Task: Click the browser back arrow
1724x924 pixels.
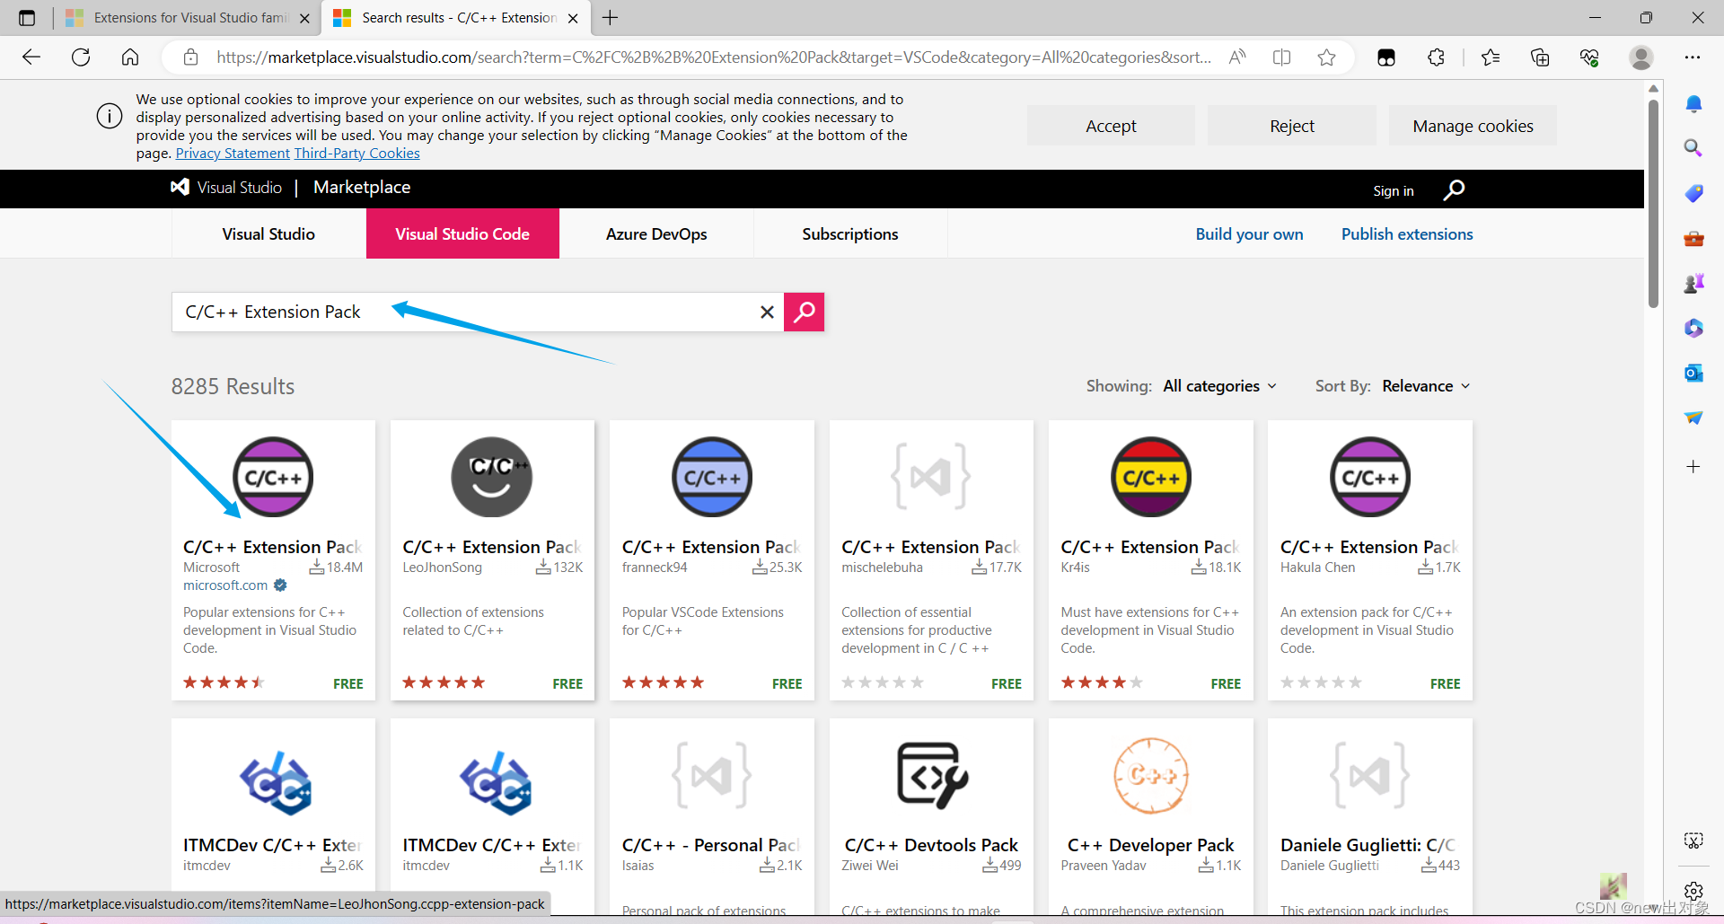Action: tap(31, 57)
